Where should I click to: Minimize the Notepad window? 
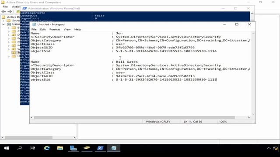(224, 24)
